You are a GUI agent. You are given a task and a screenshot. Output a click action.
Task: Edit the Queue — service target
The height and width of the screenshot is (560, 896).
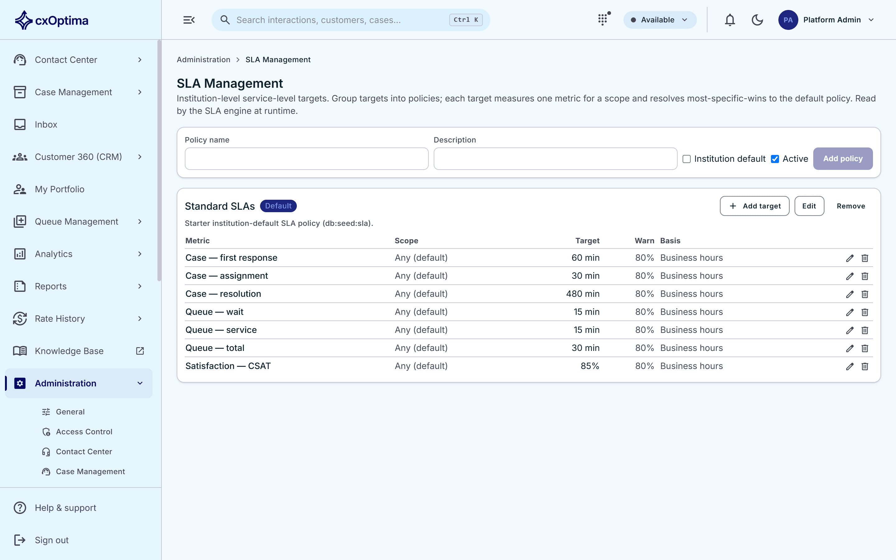(849, 330)
